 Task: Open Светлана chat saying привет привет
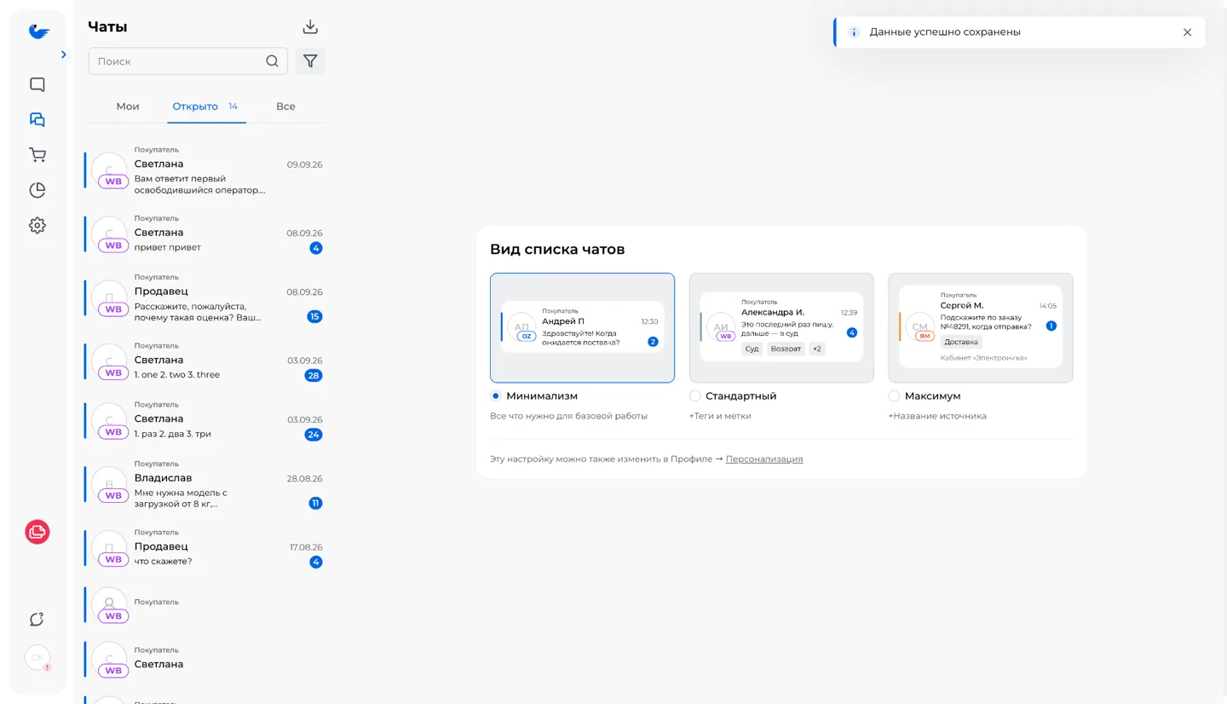204,234
